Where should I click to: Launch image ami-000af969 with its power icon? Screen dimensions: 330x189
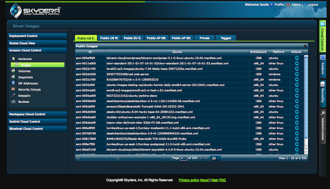[x=297, y=58]
